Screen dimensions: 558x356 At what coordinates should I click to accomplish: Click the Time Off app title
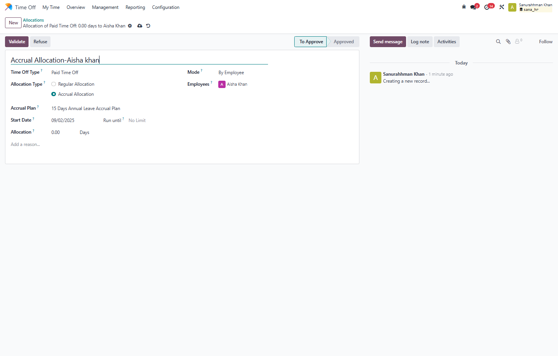25,7
